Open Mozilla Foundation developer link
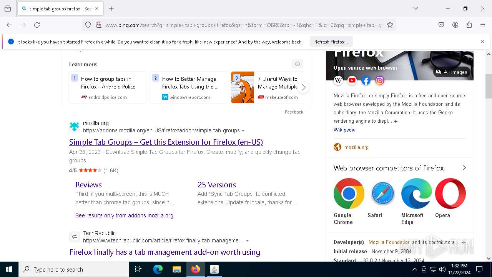The height and width of the screenshot is (277, 492). [389, 242]
